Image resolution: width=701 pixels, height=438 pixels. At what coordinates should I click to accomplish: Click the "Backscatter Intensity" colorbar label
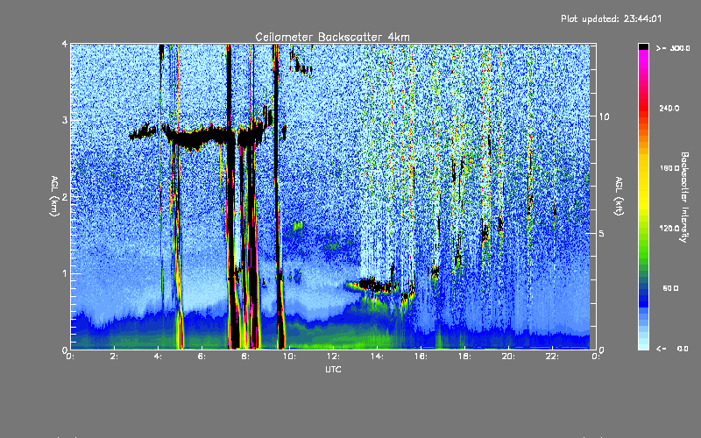(x=683, y=197)
